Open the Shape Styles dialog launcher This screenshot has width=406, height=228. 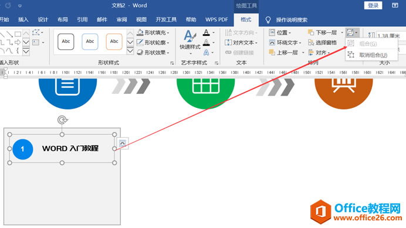172,63
